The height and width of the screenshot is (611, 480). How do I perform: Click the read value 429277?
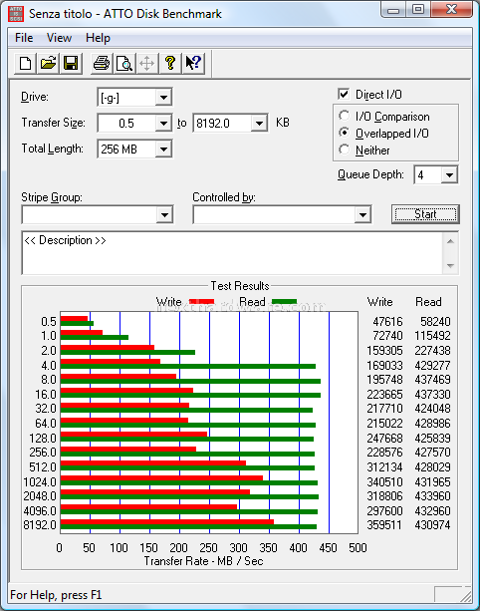[x=432, y=365]
